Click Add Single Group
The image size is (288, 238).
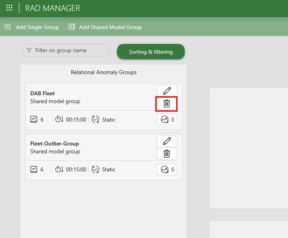[32, 27]
